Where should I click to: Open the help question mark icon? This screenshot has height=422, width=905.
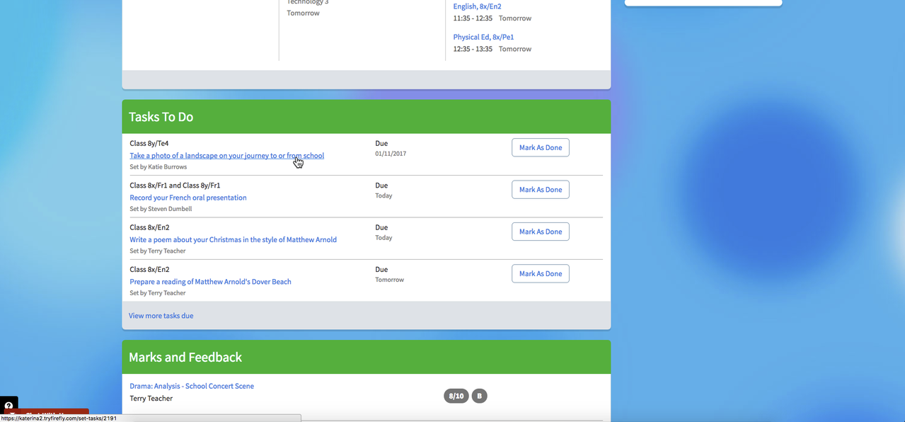(x=8, y=404)
